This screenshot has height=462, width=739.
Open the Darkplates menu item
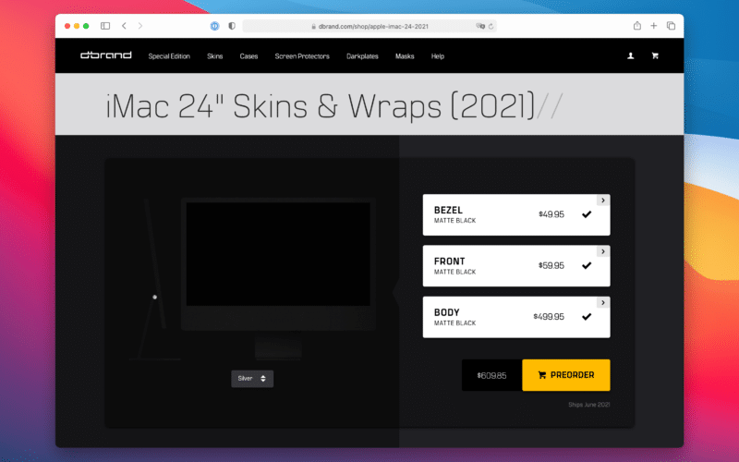[362, 56]
